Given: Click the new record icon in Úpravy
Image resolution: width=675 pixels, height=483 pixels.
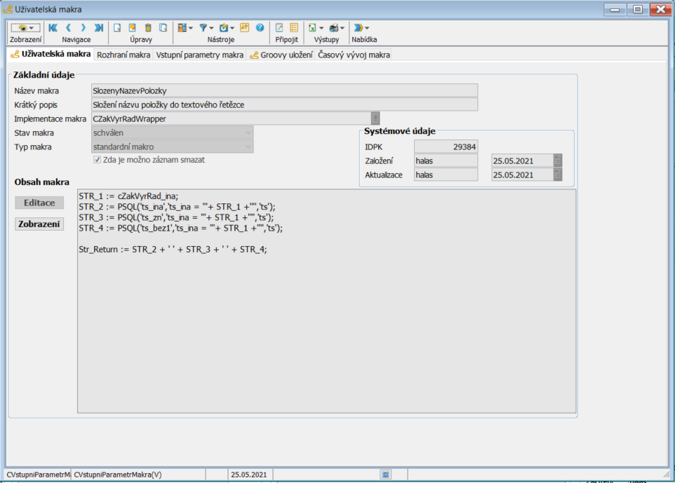Looking at the screenshot, I should [x=118, y=28].
